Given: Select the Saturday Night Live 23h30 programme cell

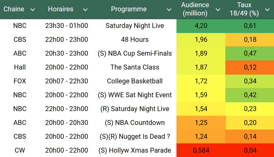Looking at the screenshot, I should [135, 26].
